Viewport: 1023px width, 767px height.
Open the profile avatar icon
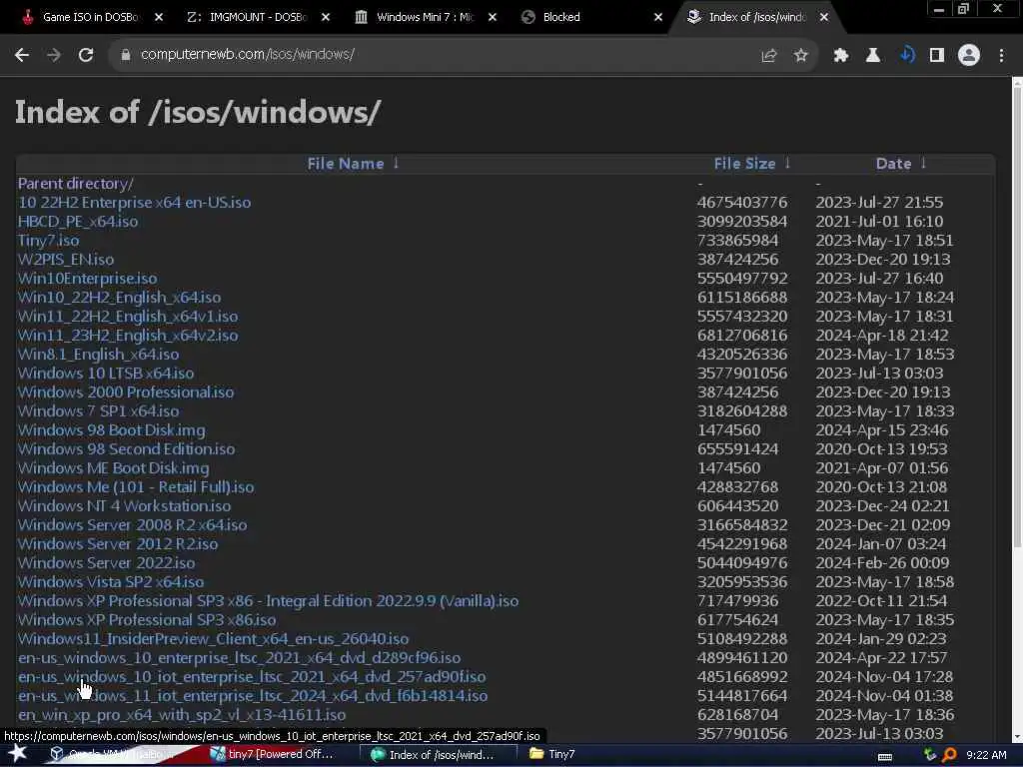point(969,56)
